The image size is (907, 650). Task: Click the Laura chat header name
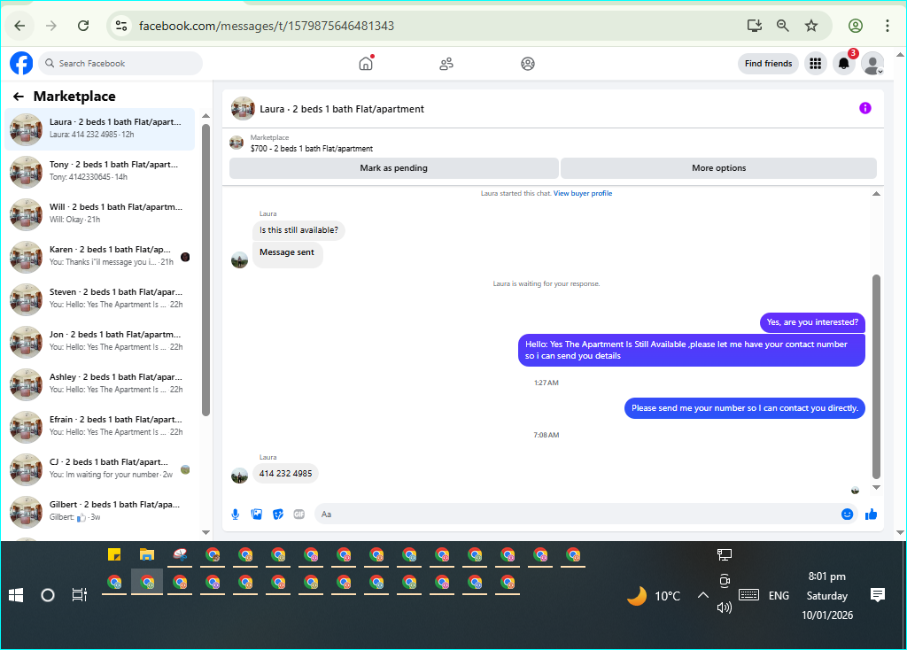342,109
